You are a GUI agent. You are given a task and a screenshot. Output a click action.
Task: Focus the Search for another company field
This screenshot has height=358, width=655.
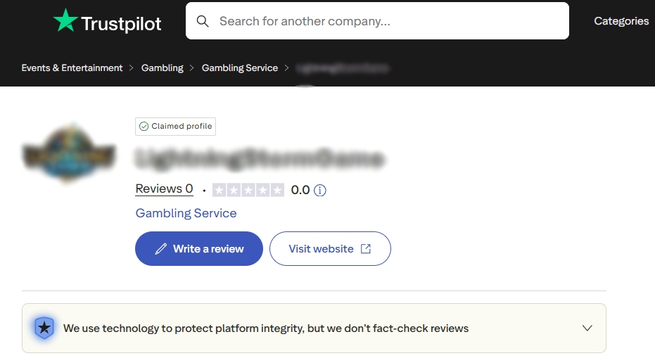(x=387, y=21)
